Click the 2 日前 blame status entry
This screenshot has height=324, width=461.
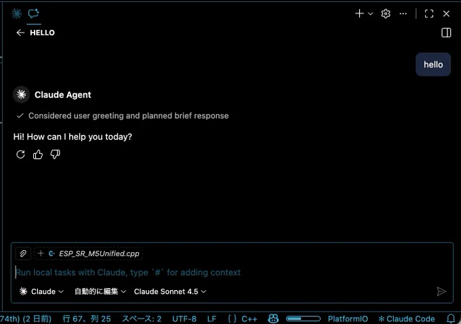coord(26,319)
